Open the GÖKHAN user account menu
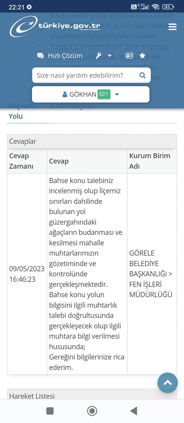Screen dimensions: 184x423 click(x=91, y=94)
